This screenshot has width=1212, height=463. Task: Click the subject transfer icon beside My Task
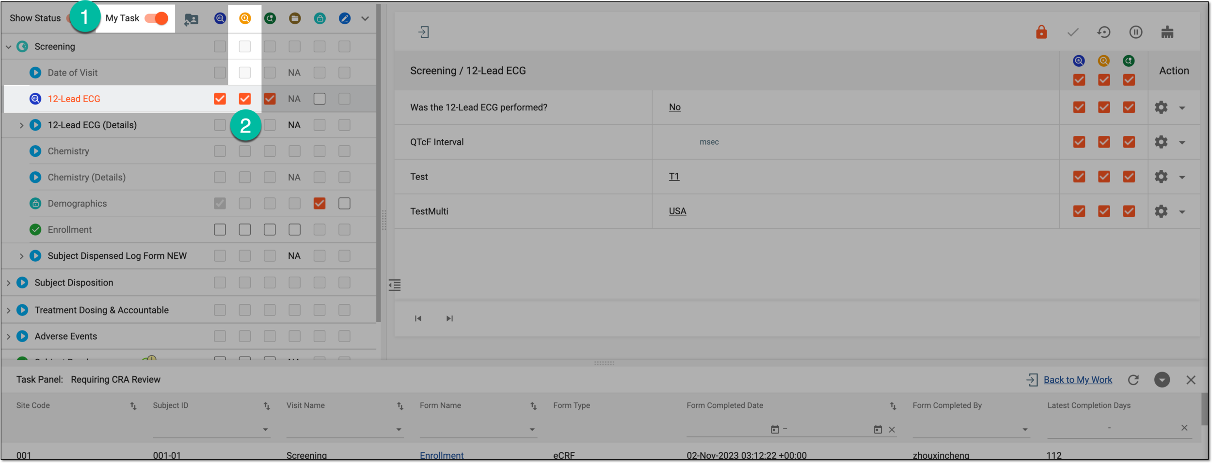[x=191, y=19]
